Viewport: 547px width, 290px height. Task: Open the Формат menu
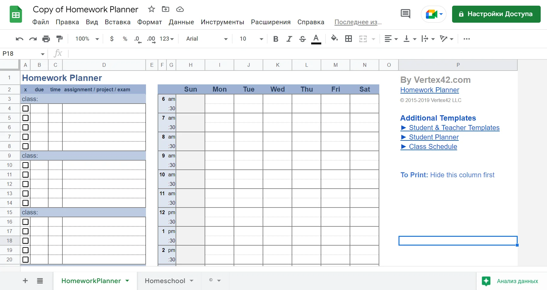(x=149, y=22)
